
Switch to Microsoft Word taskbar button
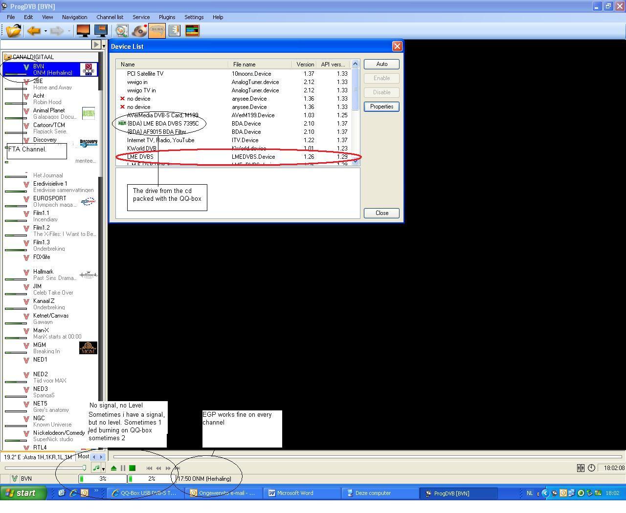[x=301, y=493]
